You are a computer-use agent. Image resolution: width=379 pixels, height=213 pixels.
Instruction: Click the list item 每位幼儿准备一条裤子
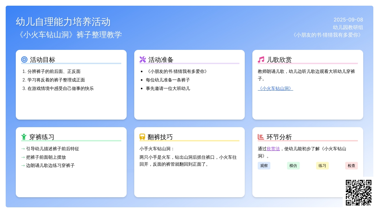point(168,80)
